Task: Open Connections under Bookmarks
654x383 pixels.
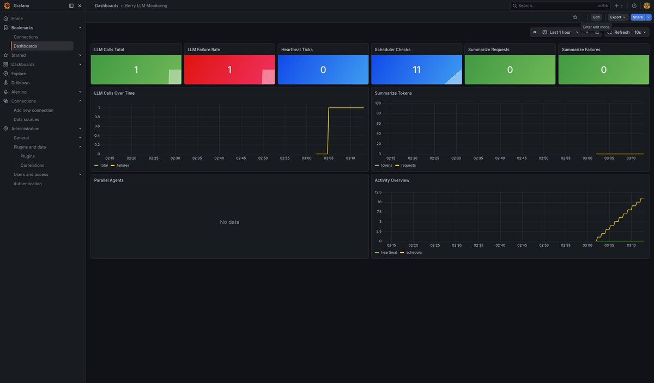Action: 26,37
